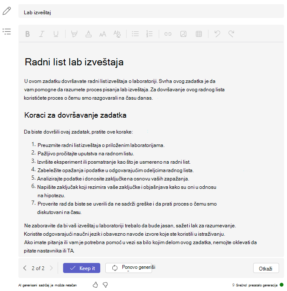287x291 pixels.
Task: Click the instructions list icon at left
Action: click(7, 31)
